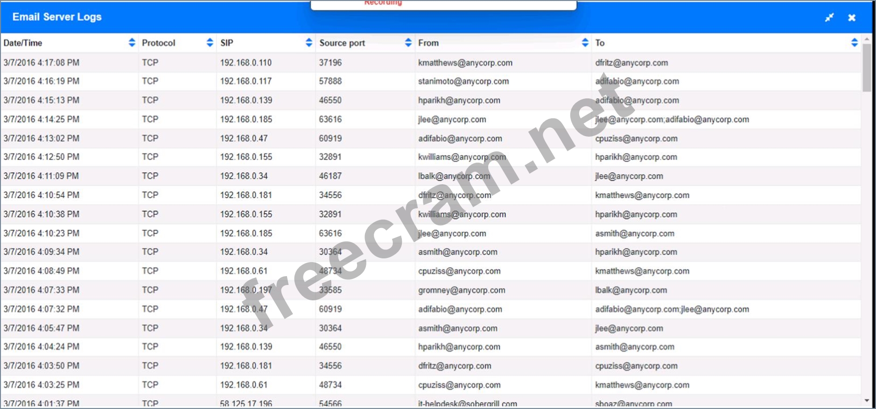The height and width of the screenshot is (409, 876).
Task: Select the row from kmatthews@anycorp.com at 4:17:08 PM
Action: (x=465, y=62)
